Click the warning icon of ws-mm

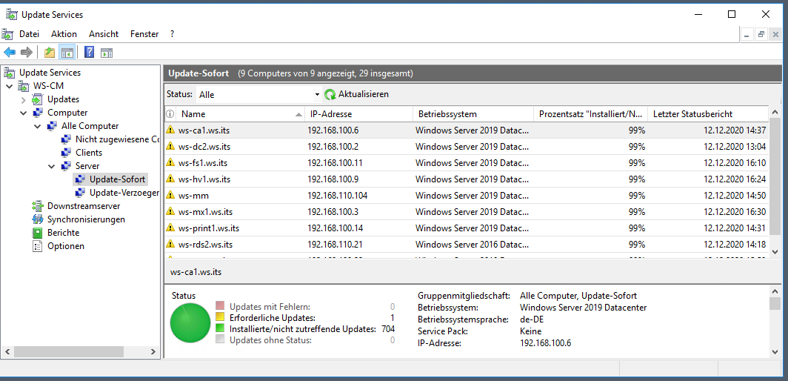tap(170, 195)
